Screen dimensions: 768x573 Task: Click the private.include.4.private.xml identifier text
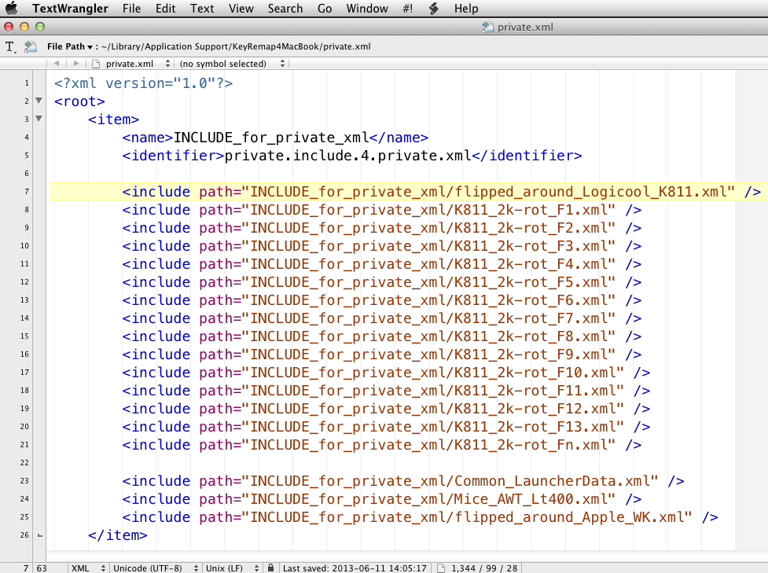pyautogui.click(x=347, y=156)
